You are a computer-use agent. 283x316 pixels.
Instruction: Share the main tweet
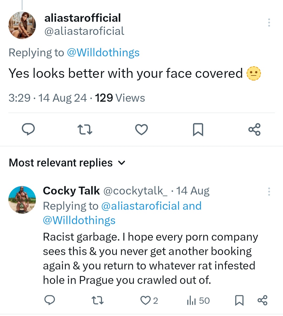pyautogui.click(x=254, y=129)
